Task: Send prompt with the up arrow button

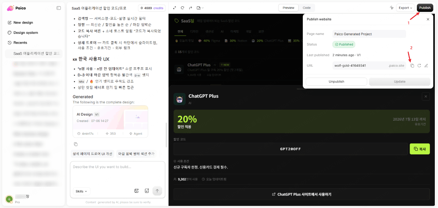Action: [x=157, y=191]
